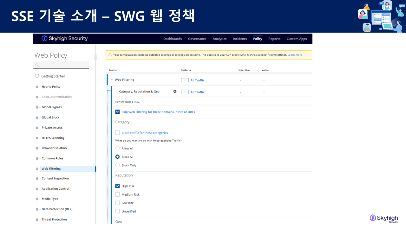The width and height of the screenshot is (406, 228).
Task: Click All Traffic link in Web Filtering row
Action: [197, 80]
